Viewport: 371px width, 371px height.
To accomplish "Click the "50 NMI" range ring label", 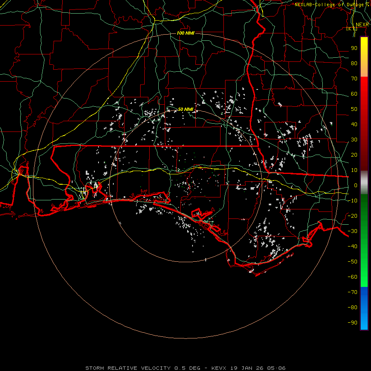I will click(x=186, y=109).
